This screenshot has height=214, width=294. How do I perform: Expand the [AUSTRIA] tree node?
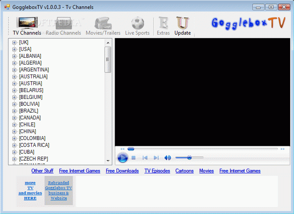(14, 84)
